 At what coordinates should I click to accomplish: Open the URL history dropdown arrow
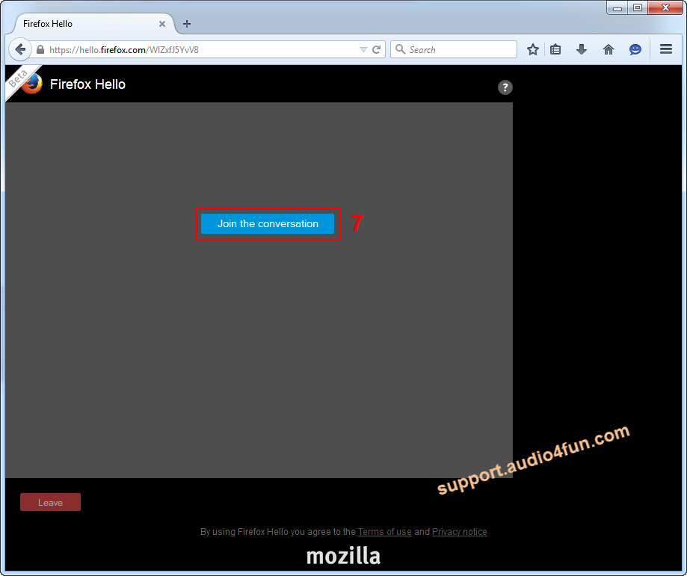[363, 49]
